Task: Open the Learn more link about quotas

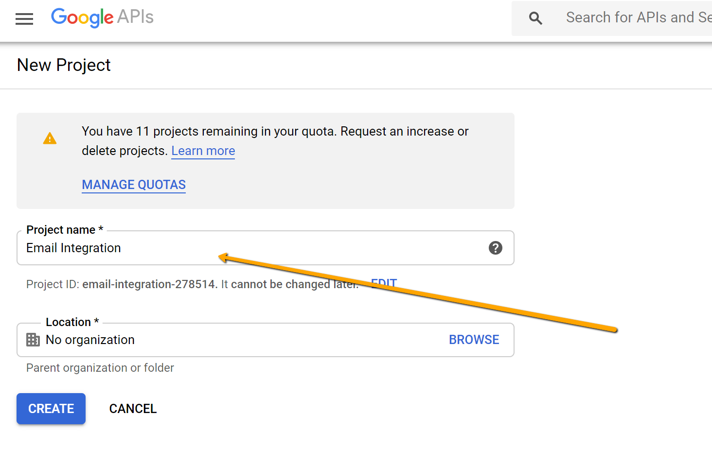Action: coord(203,151)
